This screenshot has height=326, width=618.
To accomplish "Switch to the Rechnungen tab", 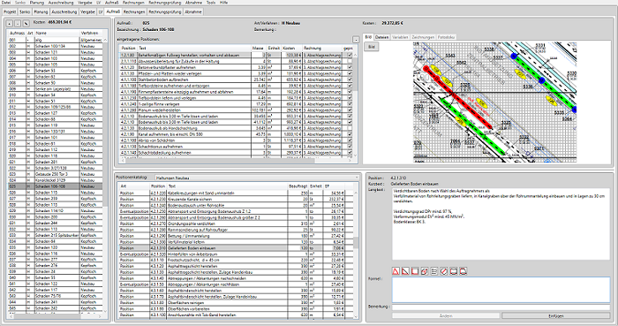I will [134, 11].
